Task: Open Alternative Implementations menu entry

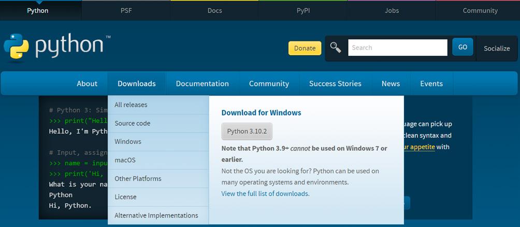Action: (156, 215)
